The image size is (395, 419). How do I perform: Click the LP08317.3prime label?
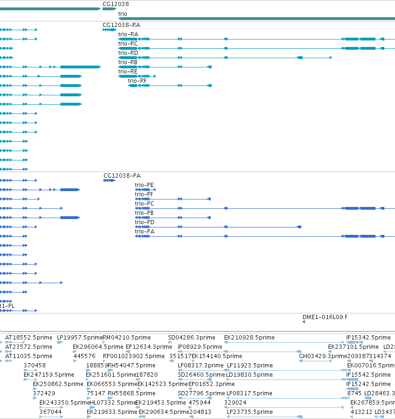pos(201,366)
